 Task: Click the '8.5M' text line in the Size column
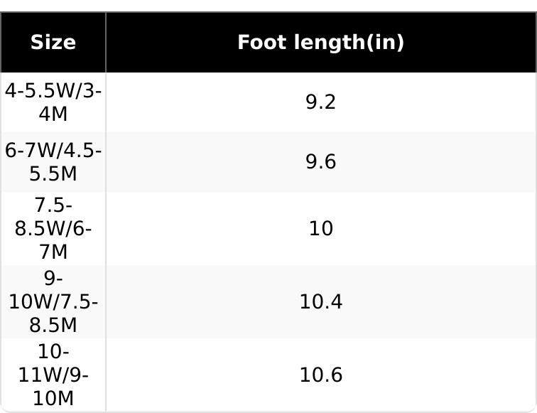click(53, 325)
